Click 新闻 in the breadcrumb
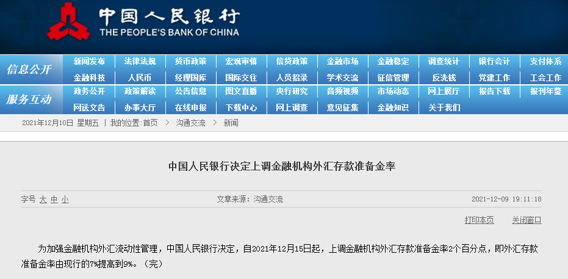Image resolution: width=568 pixels, height=279 pixels. click(x=231, y=123)
